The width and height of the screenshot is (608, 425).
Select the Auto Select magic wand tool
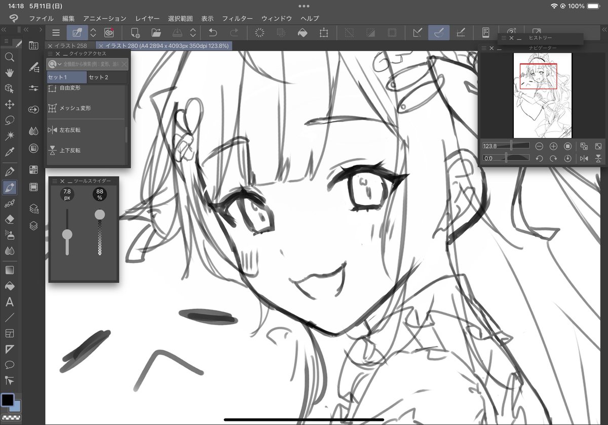pyautogui.click(x=9, y=136)
